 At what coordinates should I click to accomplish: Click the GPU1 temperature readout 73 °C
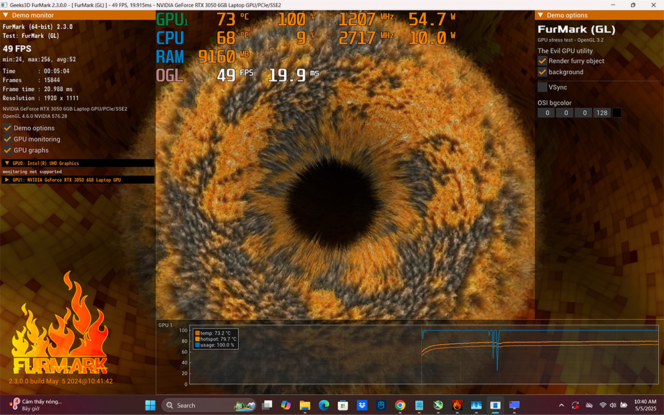coord(232,19)
